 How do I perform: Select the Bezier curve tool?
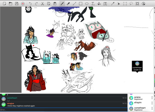tap(93, 4)
